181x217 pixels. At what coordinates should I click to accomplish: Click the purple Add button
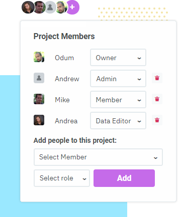coord(124,178)
